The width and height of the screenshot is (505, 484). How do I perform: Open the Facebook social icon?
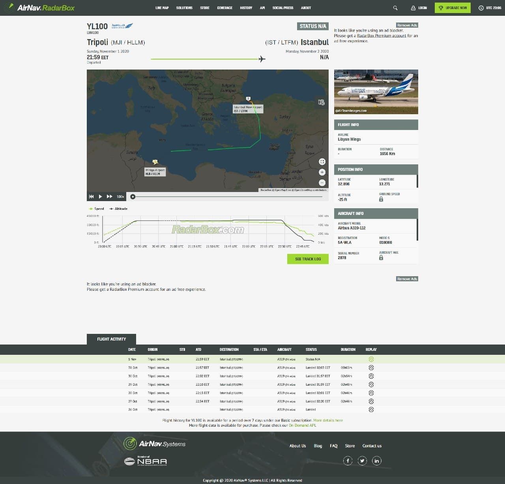point(348,461)
